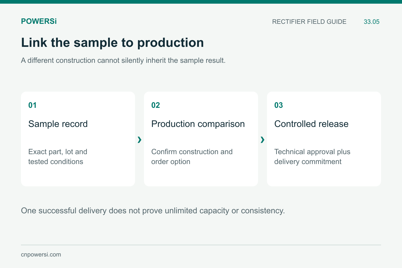Click step number 03
Image resolution: width=402 pixels, height=268 pixels.
(278, 105)
